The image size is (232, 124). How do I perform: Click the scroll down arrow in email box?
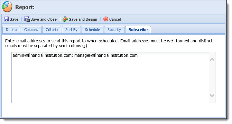click(x=212, y=95)
